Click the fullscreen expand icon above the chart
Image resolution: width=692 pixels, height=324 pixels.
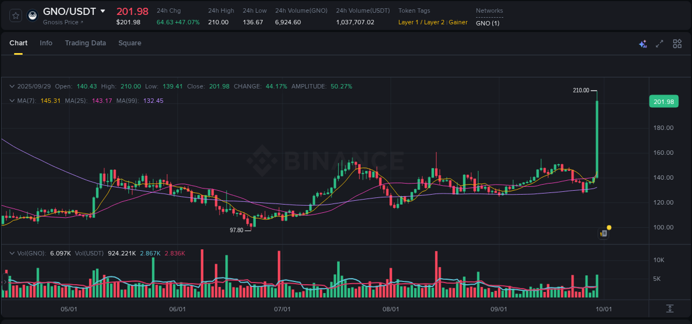[659, 43]
